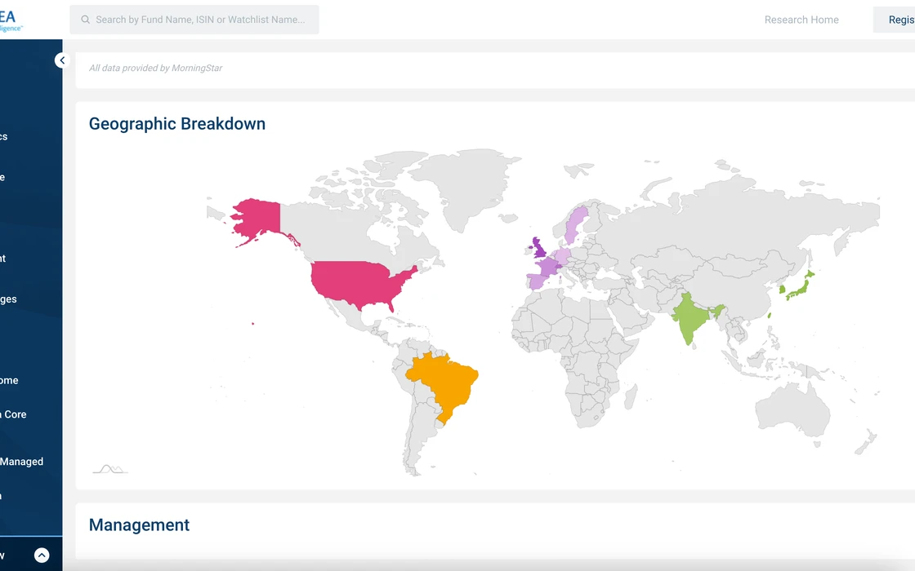Collapse the sidebar with the chevron button
This screenshot has height=571, width=915.
tap(62, 60)
